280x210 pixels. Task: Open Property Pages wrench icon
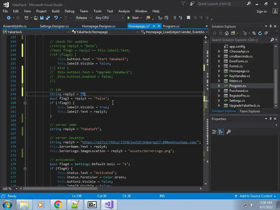[x=229, y=132]
